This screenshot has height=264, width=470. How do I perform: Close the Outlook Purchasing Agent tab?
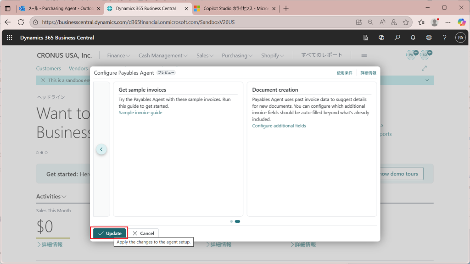99,9
